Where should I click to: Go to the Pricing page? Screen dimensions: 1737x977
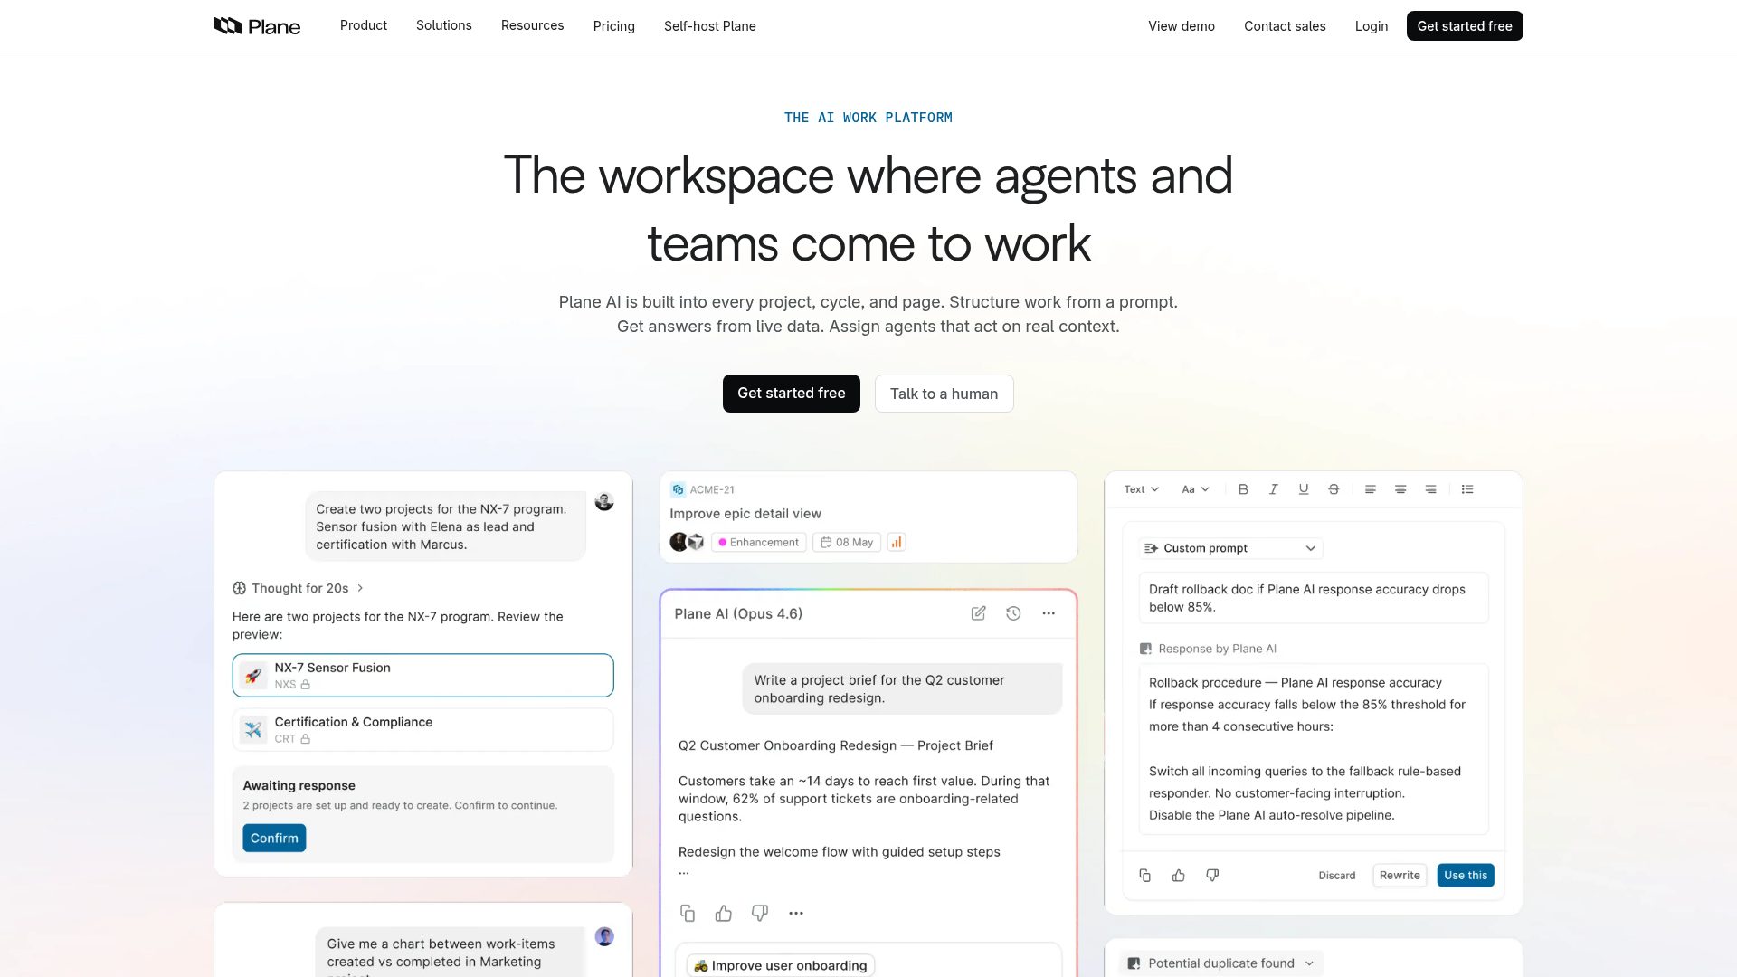coord(614,26)
